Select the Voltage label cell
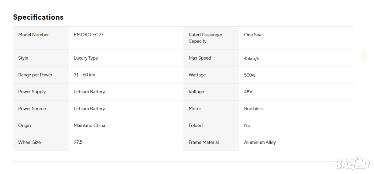 (196, 92)
